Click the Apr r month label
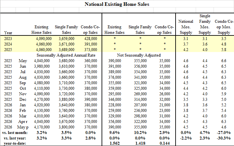 pyautogui.click(x=23, y=122)
